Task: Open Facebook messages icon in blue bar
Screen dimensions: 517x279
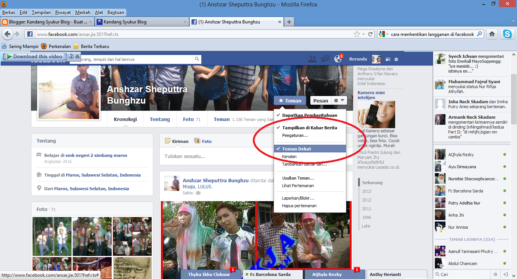Action: [325, 59]
